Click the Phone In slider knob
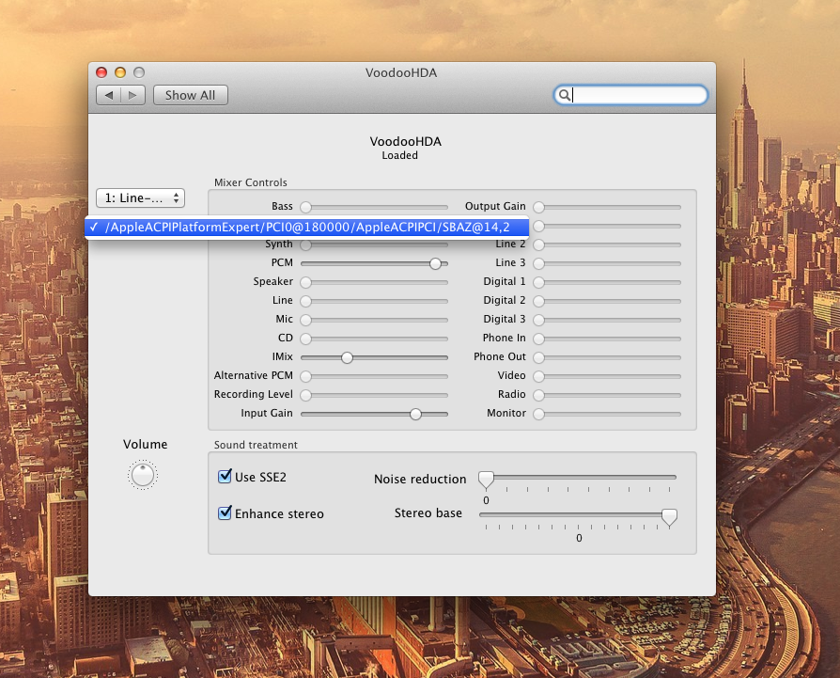 (x=539, y=339)
